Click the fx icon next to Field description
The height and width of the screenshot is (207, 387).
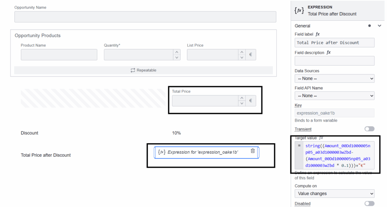coord(329,53)
